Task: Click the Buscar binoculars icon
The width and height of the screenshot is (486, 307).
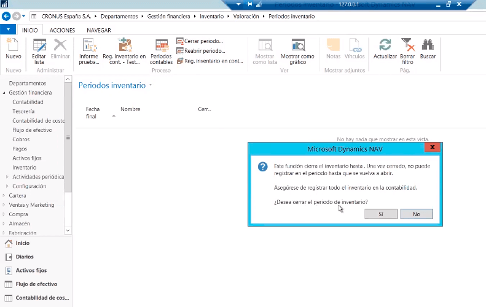Action: [x=428, y=45]
